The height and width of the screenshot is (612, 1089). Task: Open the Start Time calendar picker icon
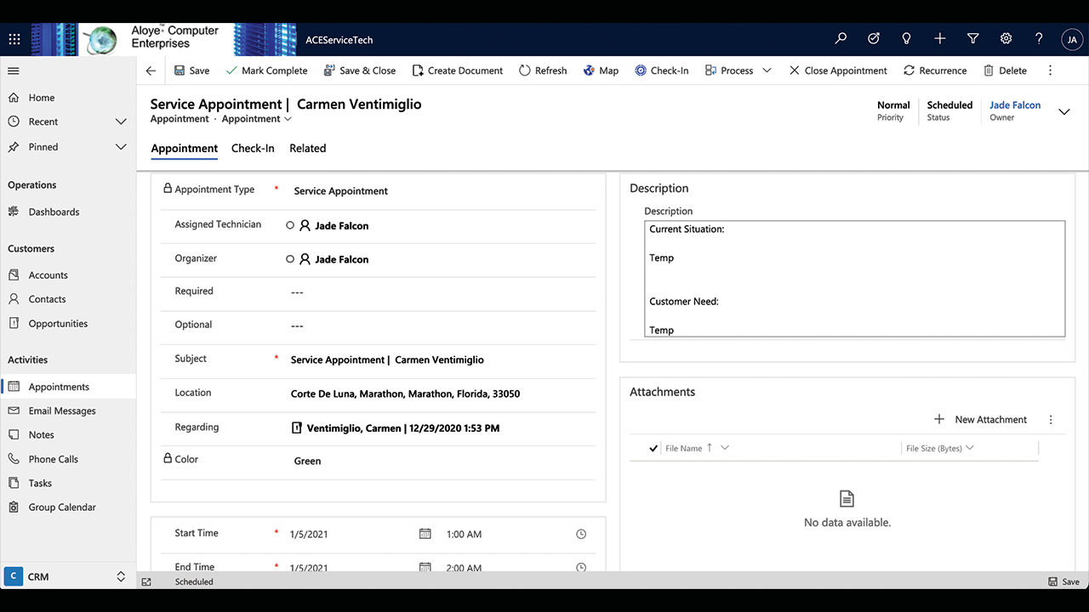(x=425, y=534)
